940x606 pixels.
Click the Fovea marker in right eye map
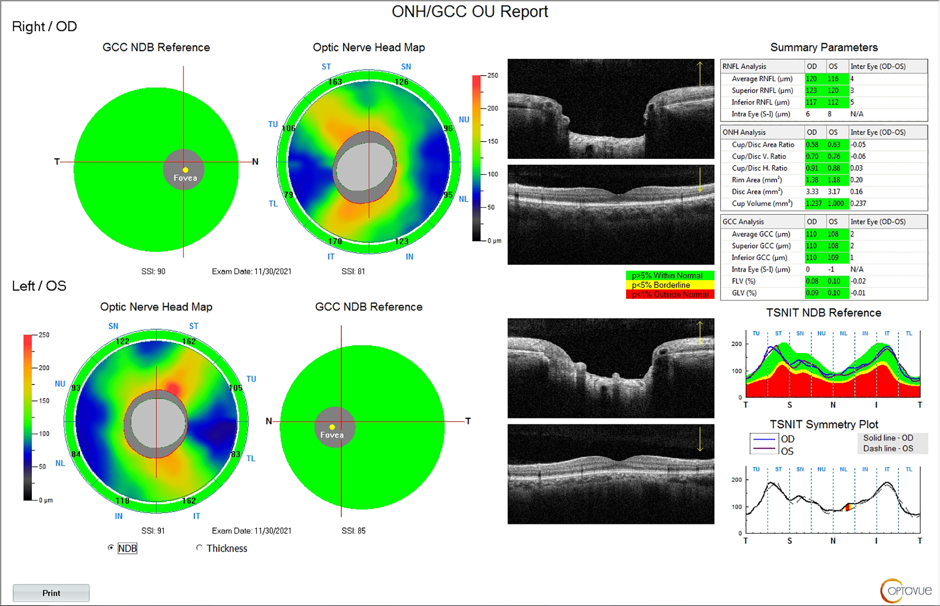point(185,170)
